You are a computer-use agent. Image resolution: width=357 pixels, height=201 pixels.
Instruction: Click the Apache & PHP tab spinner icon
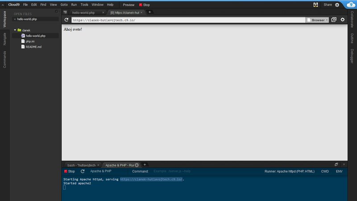pyautogui.click(x=137, y=165)
